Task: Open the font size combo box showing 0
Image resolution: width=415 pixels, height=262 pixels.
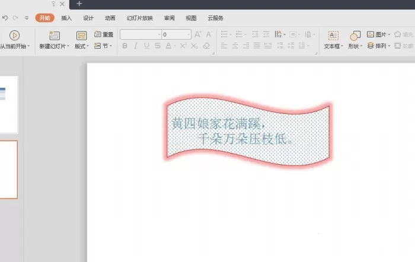Action: tap(176, 34)
